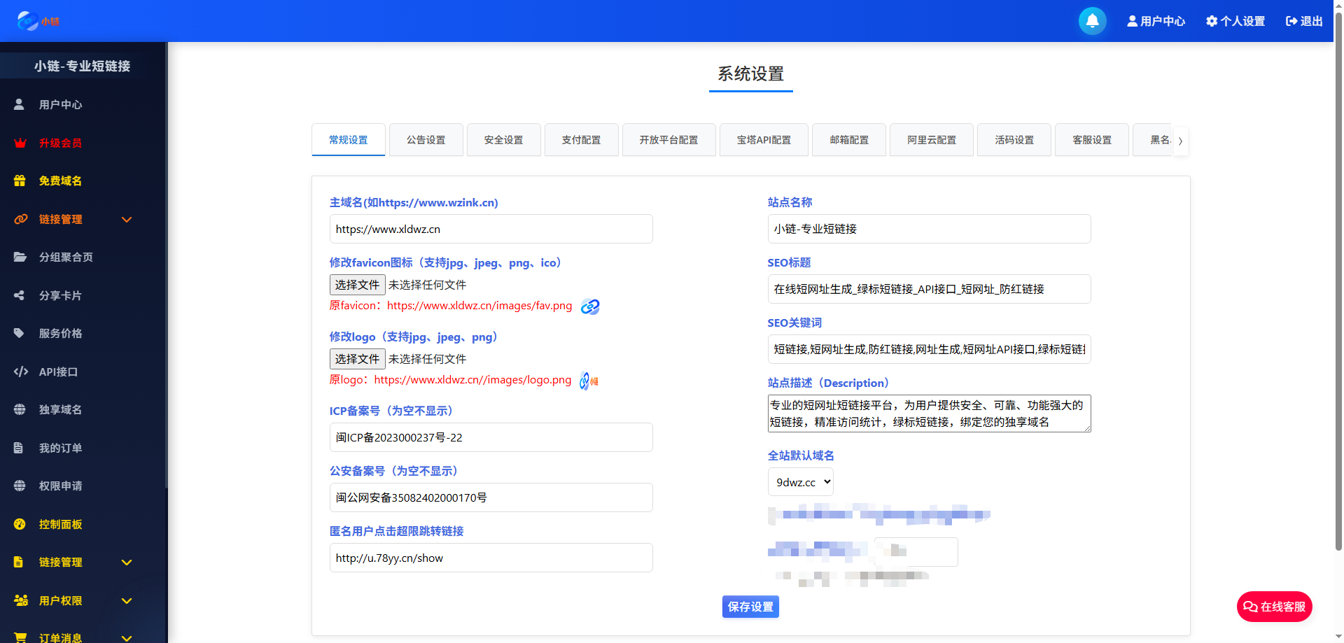
Task: Open the notification bell in top bar
Action: (1092, 21)
